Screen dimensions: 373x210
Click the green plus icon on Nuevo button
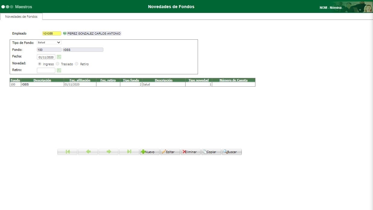click(x=143, y=152)
